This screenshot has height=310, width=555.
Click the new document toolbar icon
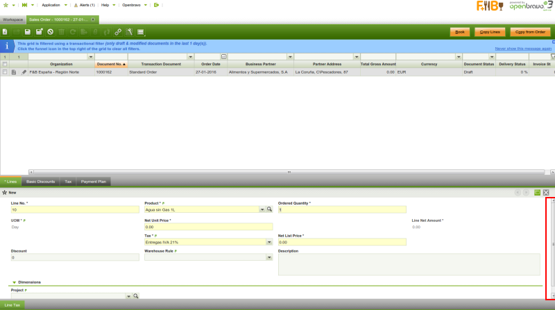coord(5,32)
